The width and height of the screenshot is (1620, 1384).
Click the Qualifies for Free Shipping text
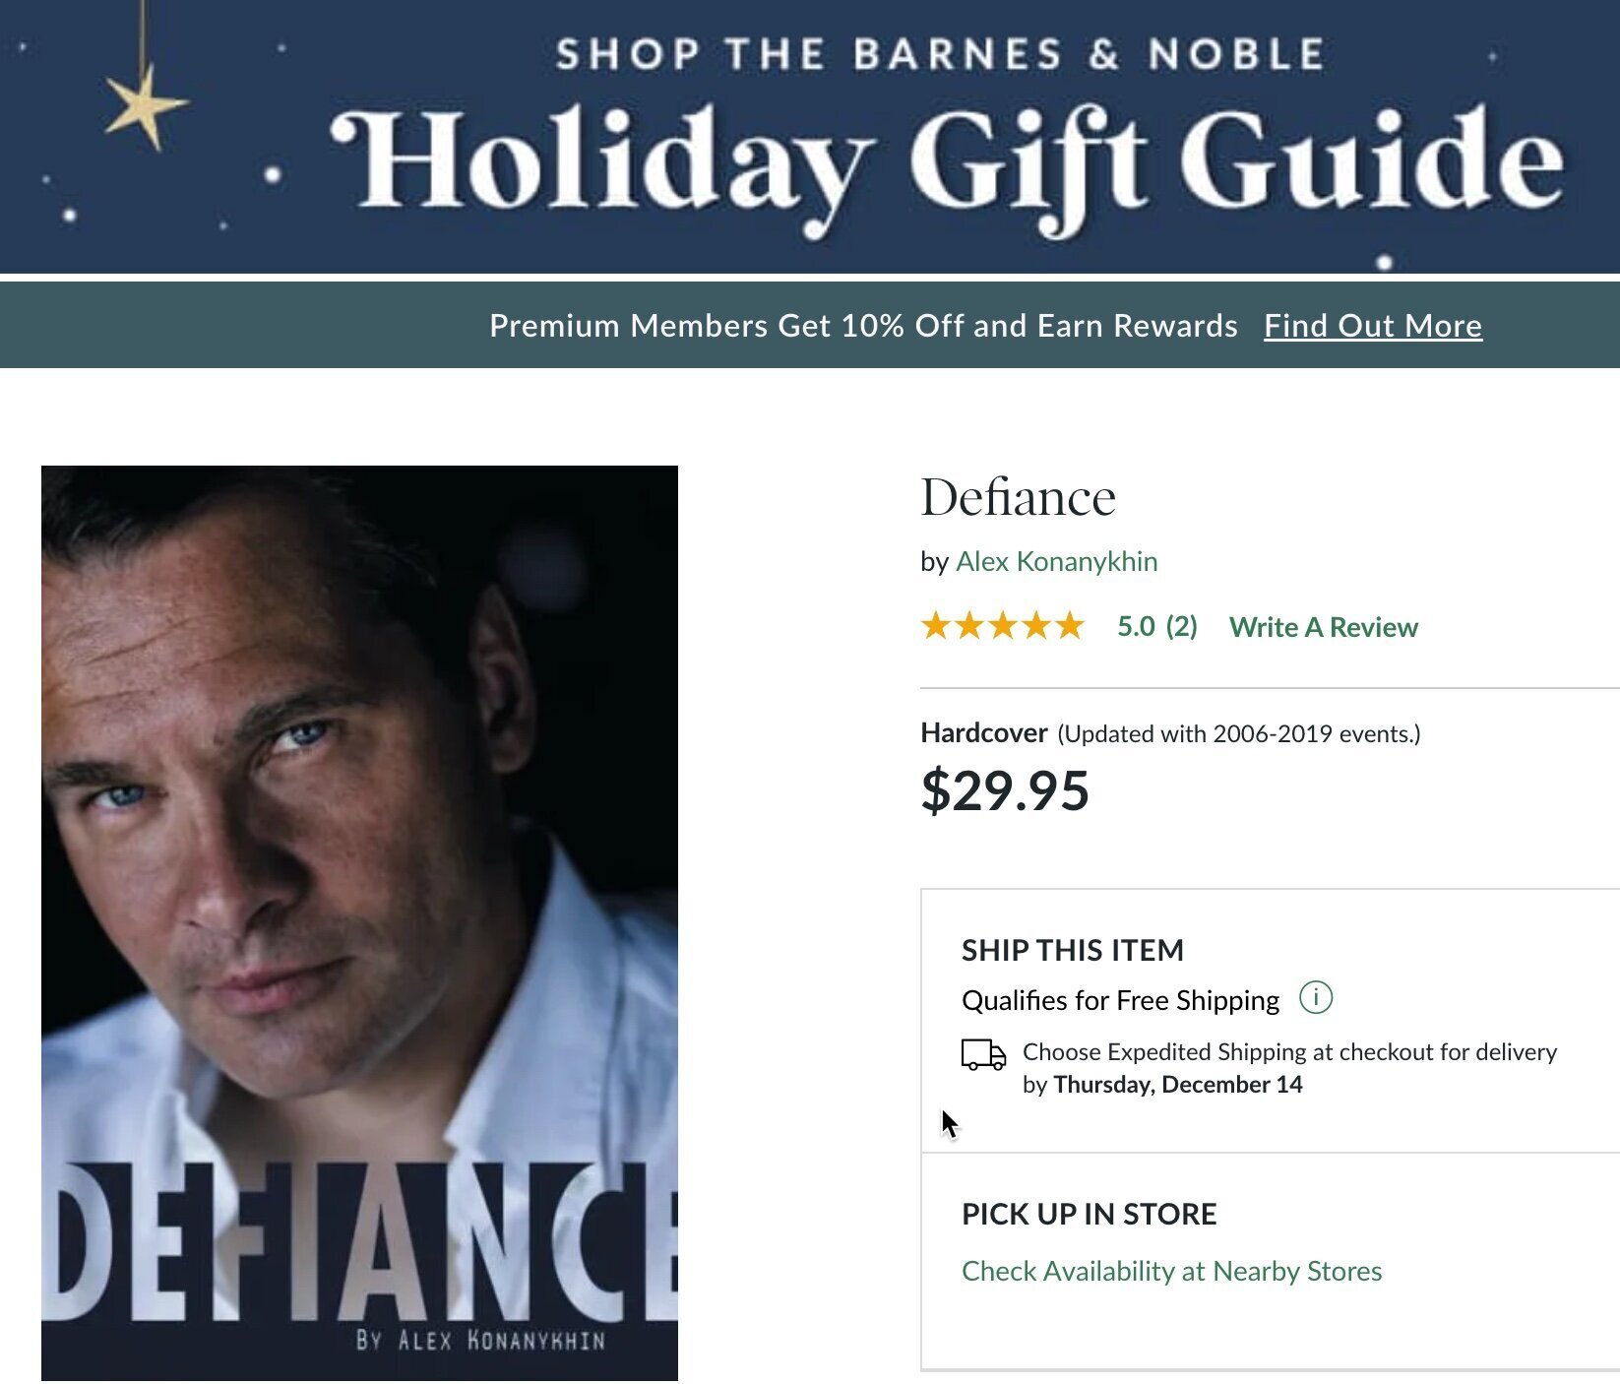tap(1120, 1000)
